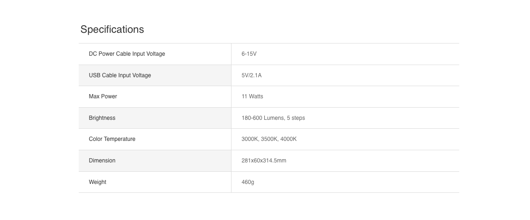The width and height of the screenshot is (530, 220).
Task: Click the 460g weight value
Action: coord(248,182)
